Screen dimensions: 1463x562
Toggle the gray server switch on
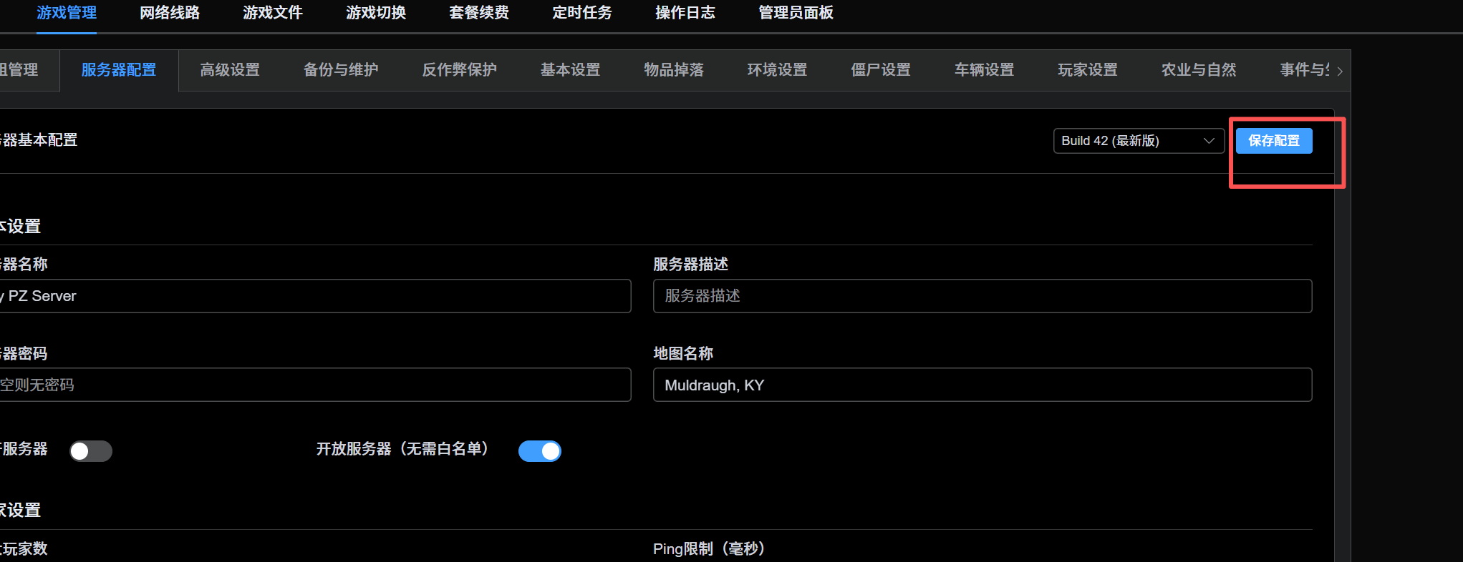click(x=91, y=451)
